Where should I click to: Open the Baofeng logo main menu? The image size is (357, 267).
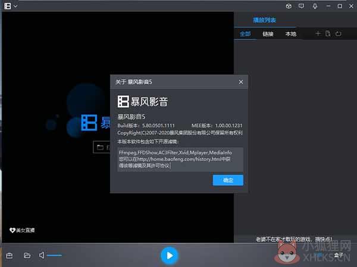pos(8,6)
